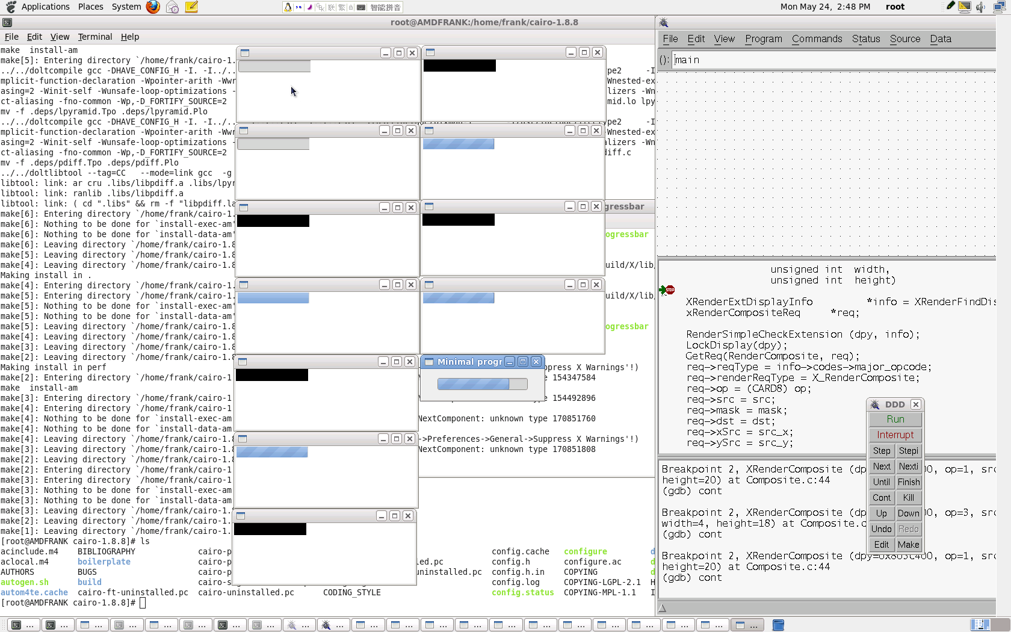Open the mail client launcher icon
The width and height of the screenshot is (1011, 632).
point(172,7)
